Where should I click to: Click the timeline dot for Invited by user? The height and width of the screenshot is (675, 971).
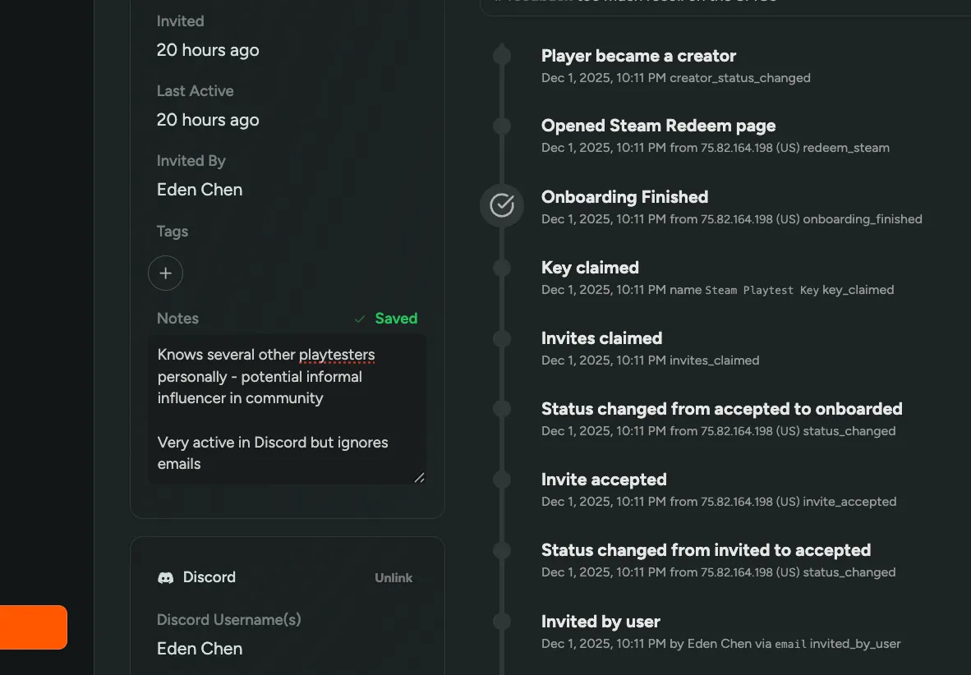[501, 621]
